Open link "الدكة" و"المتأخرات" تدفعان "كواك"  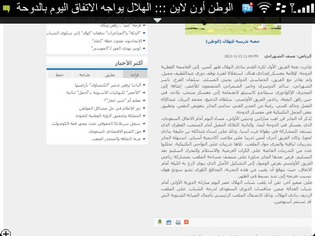pos(94,33)
